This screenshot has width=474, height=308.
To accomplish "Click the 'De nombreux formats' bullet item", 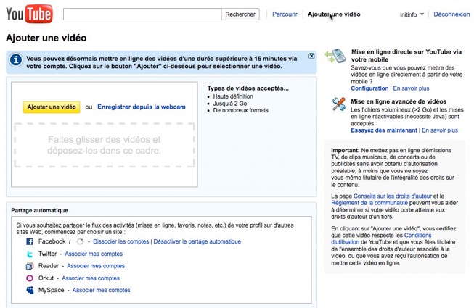I will point(240,110).
